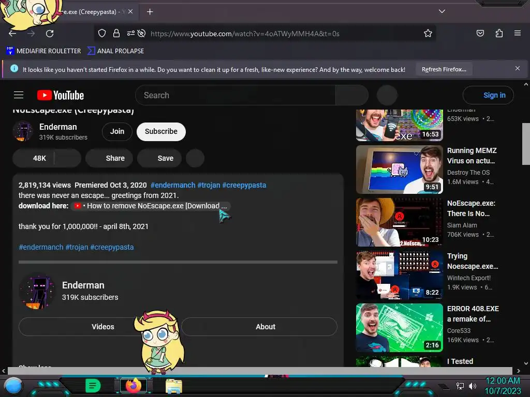Go to YouTube home via logo
Image resolution: width=530 pixels, height=397 pixels.
click(x=61, y=95)
